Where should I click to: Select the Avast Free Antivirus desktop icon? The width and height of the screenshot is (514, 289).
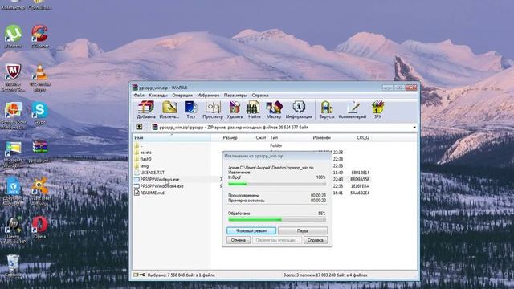[x=40, y=191]
